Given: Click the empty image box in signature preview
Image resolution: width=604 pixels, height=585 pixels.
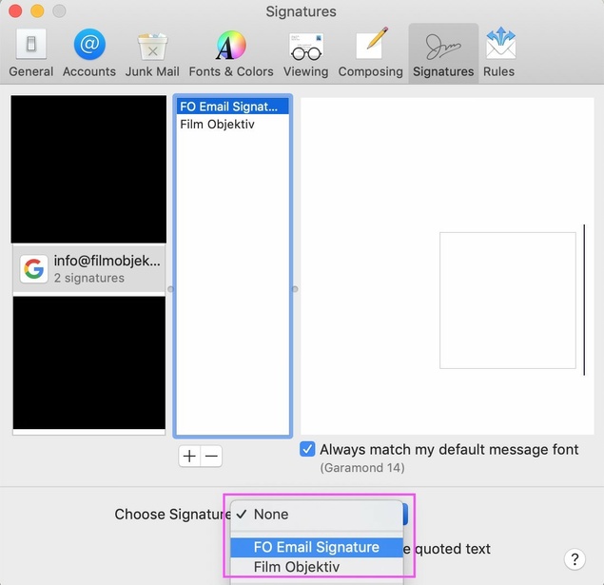Looking at the screenshot, I should point(507,300).
